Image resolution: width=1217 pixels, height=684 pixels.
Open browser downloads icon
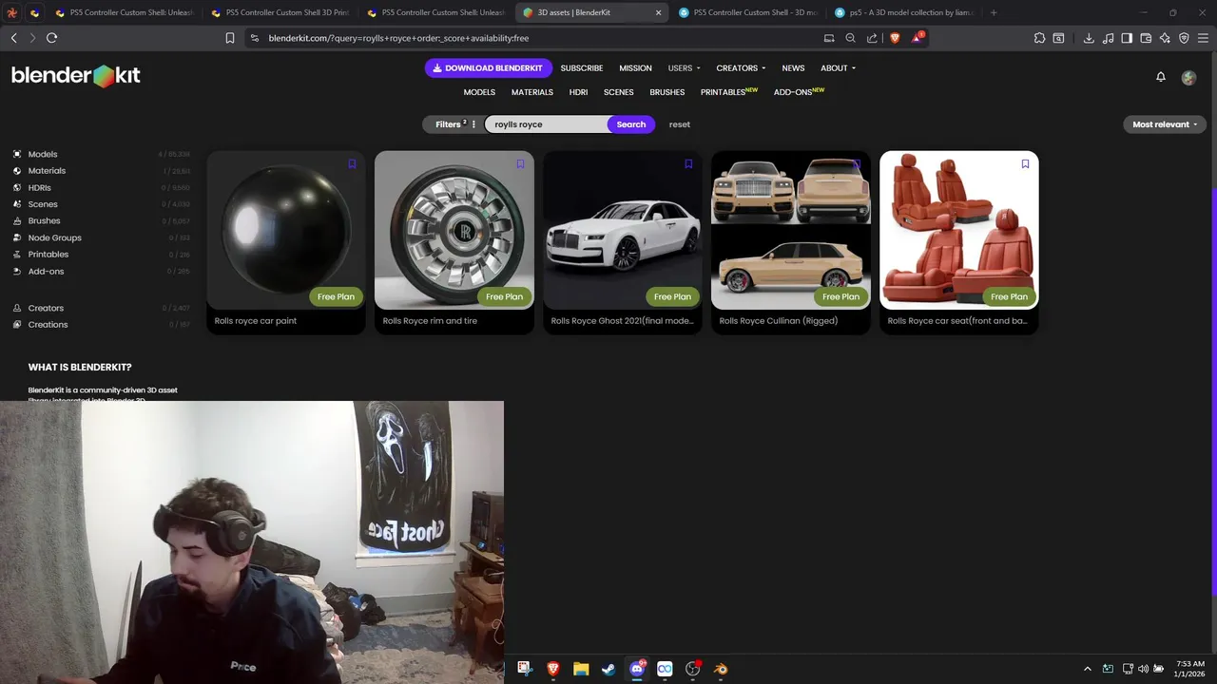point(1089,38)
